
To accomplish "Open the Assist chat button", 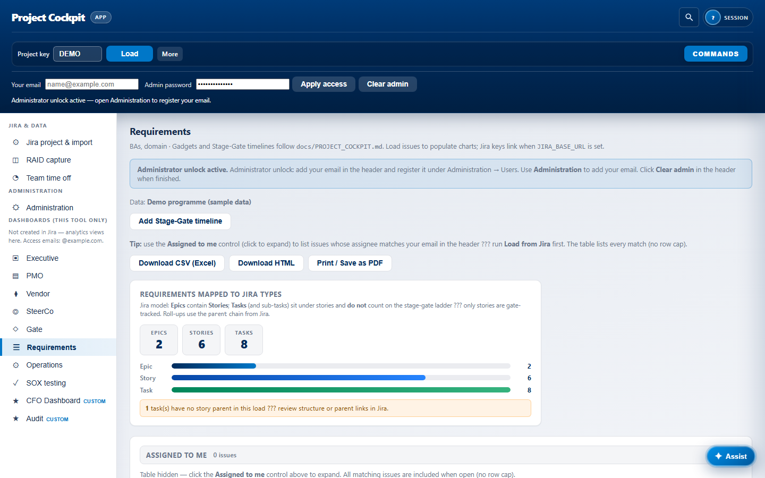I will [x=731, y=456].
